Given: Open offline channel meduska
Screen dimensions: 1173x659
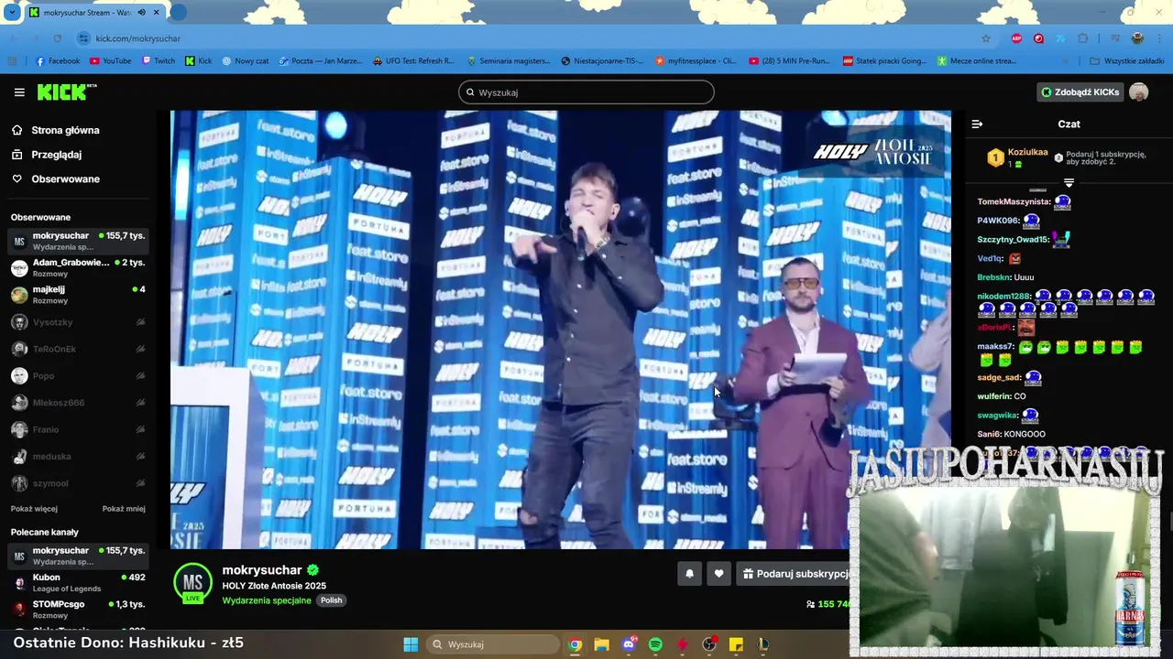Looking at the screenshot, I should pyautogui.click(x=78, y=456).
